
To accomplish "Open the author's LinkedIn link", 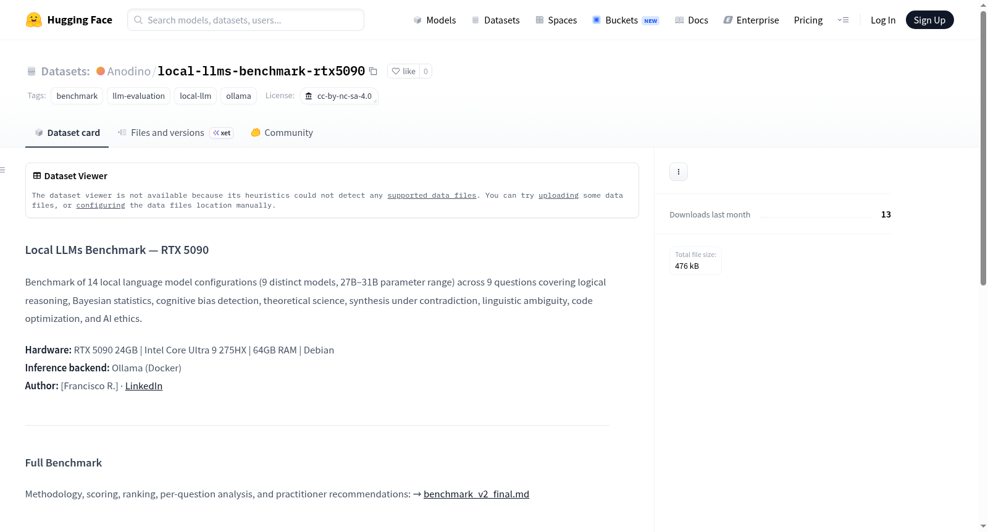I will [144, 386].
